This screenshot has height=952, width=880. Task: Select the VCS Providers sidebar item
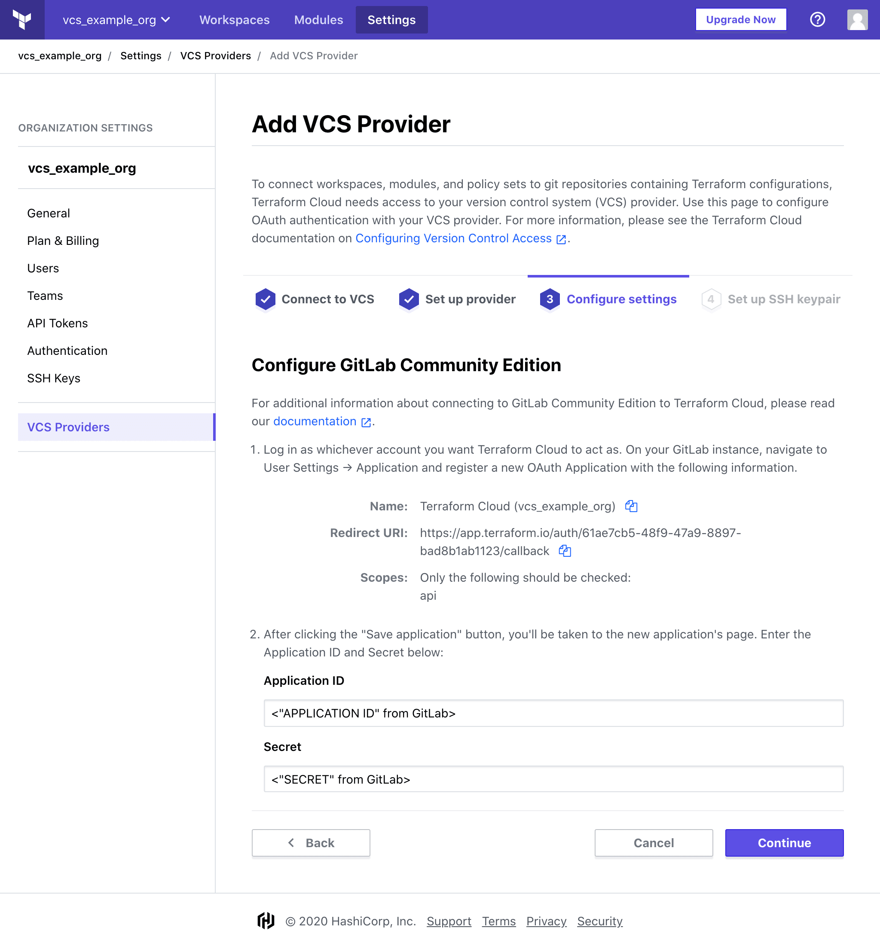point(68,426)
